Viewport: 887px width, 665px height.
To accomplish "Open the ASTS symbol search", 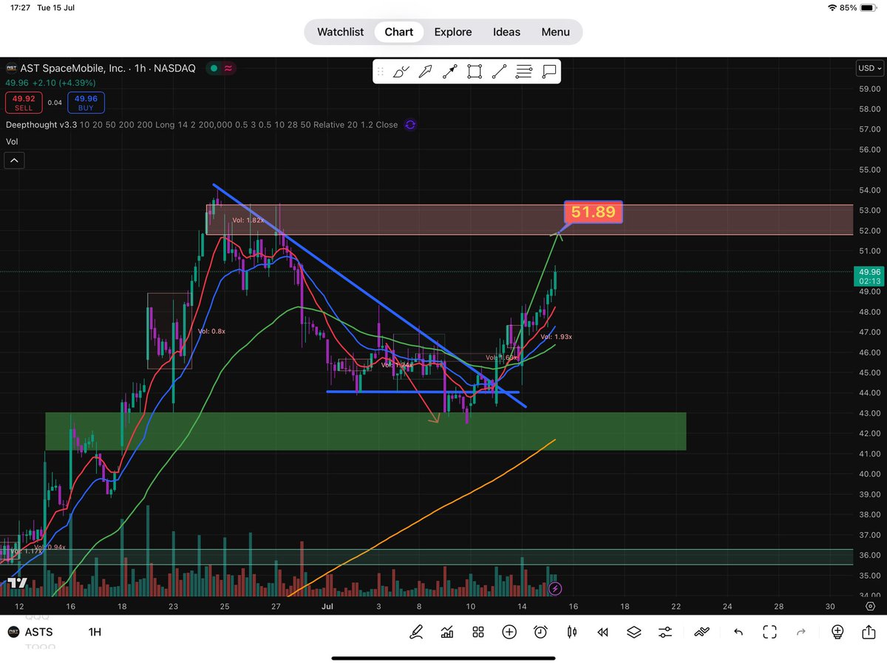I will tap(40, 632).
